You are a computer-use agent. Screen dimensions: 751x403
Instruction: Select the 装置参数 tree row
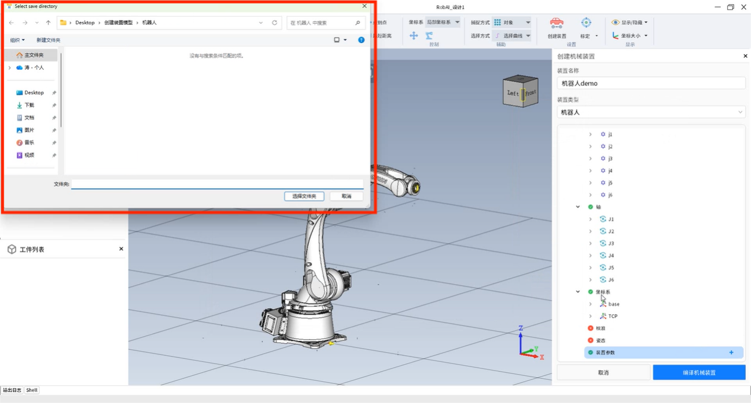(663, 353)
